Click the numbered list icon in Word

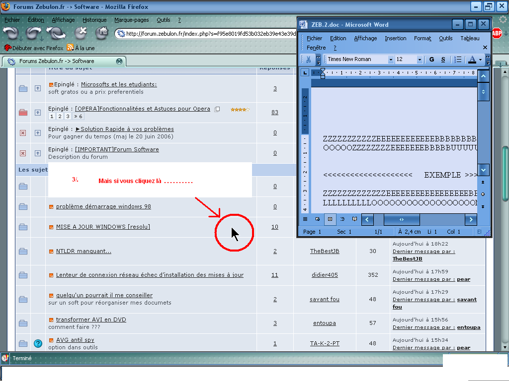pos(458,60)
